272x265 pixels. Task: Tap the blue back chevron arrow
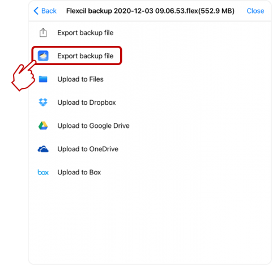coord(36,11)
